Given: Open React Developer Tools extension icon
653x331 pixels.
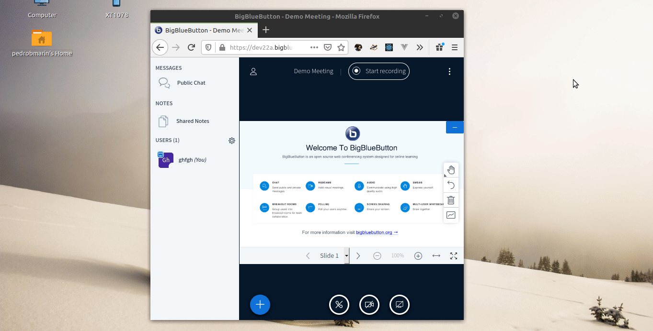Looking at the screenshot, I should tap(389, 47).
